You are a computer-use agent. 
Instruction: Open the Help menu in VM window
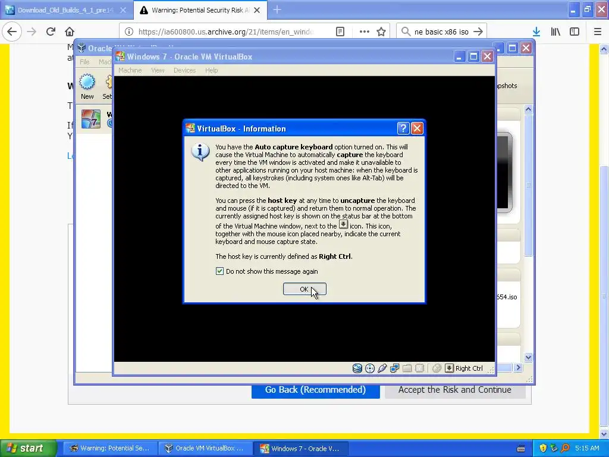pos(211,70)
